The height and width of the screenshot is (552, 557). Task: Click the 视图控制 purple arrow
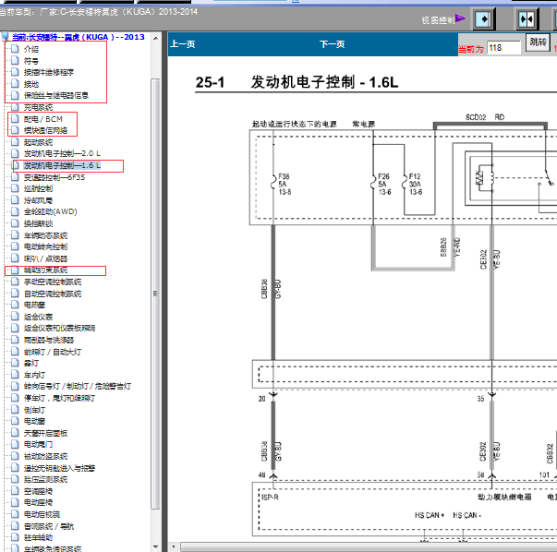click(x=461, y=18)
